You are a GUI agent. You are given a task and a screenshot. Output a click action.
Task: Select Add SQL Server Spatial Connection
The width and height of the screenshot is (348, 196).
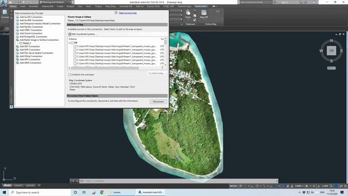(36, 53)
